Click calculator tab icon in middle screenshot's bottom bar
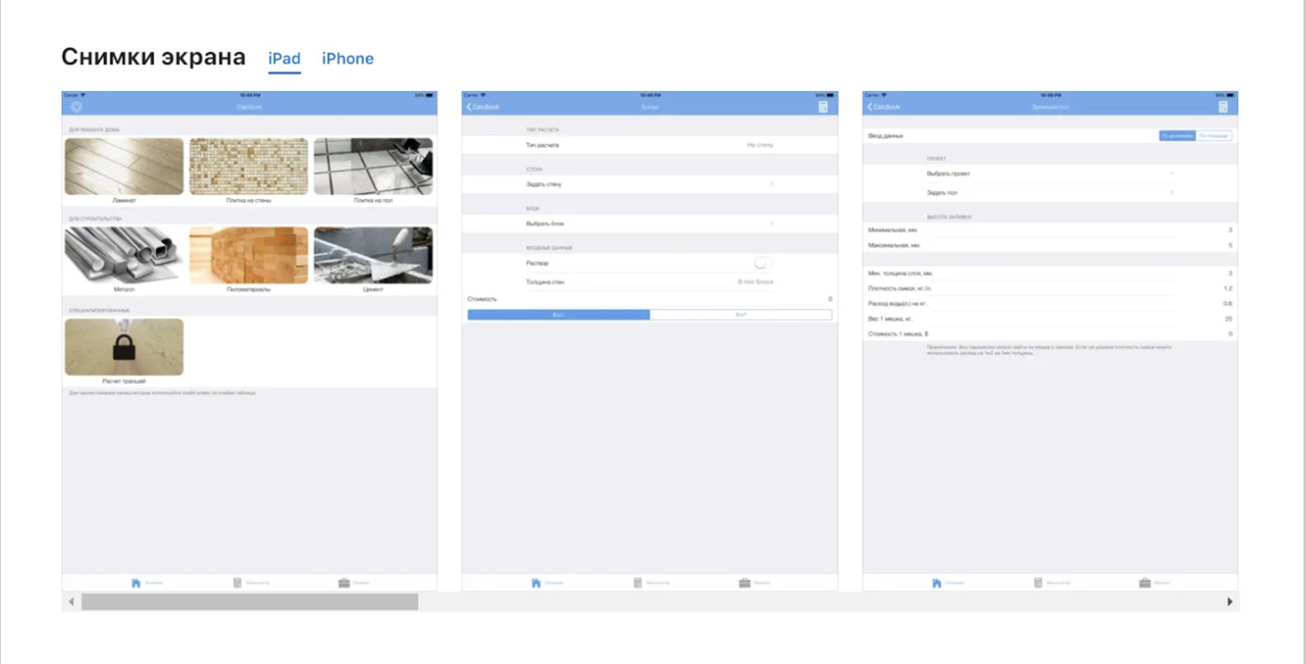This screenshot has width=1306, height=664. pos(637,583)
